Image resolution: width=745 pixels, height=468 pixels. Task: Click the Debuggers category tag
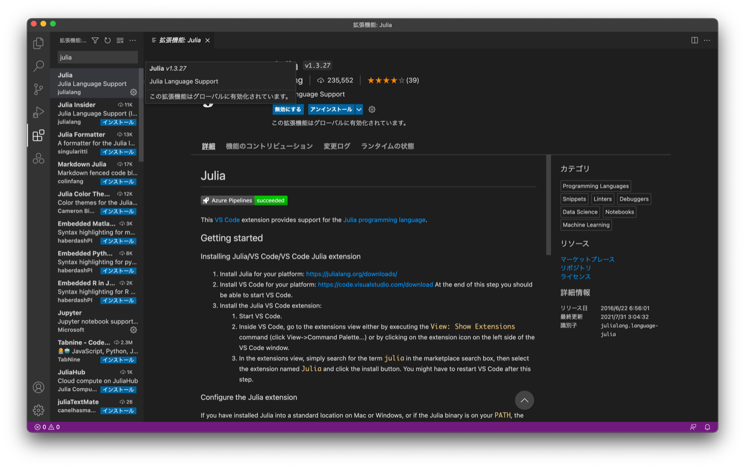[634, 199]
